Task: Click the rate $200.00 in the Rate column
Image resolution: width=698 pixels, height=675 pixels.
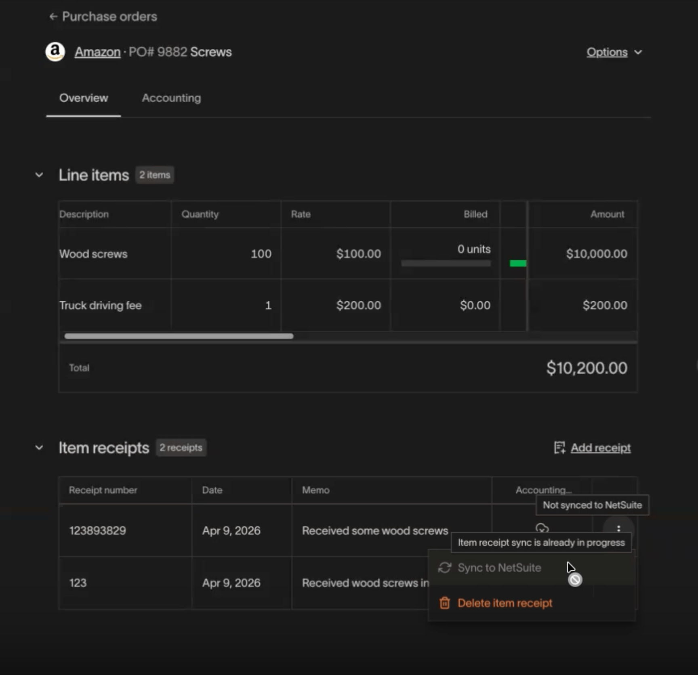Action: coord(359,305)
